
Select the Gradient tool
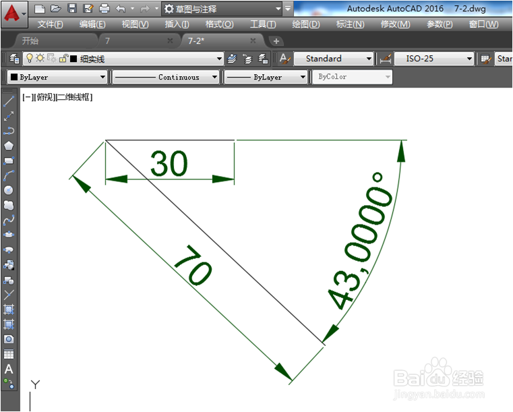9,324
